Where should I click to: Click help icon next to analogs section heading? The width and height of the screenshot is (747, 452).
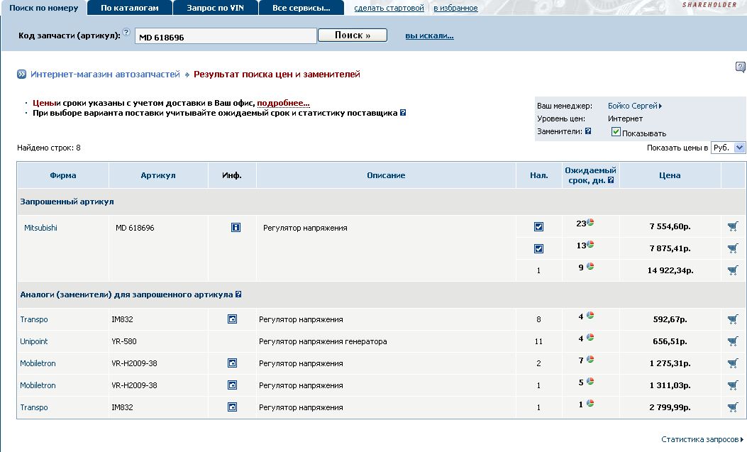pyautogui.click(x=238, y=294)
